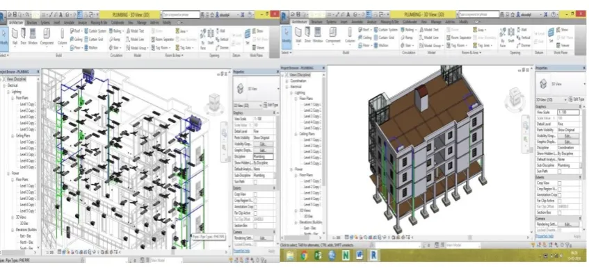
Task: Click Rendering Settings Edit button in the right window
Action: 567,224
